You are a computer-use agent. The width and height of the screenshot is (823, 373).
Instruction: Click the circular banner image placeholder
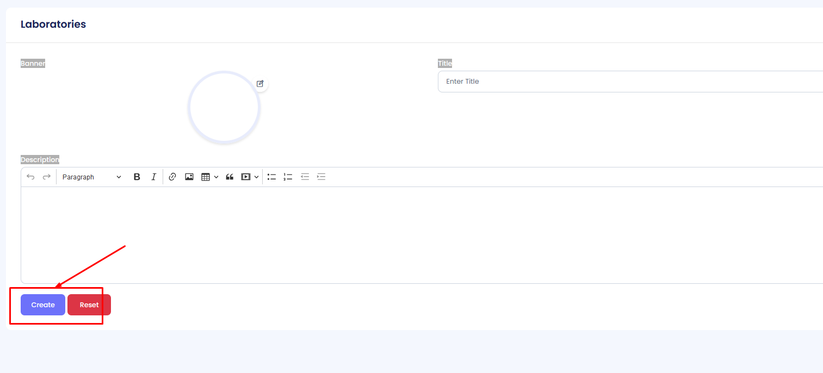[x=224, y=108]
